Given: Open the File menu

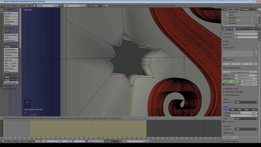Looking at the screenshot, I should tap(8, 5).
